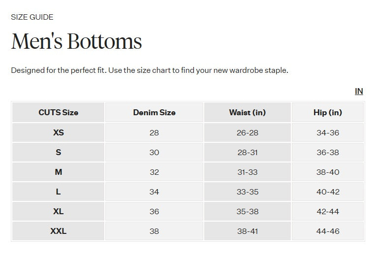Select the XXL size row label
The width and height of the screenshot is (376, 260).
click(58, 231)
